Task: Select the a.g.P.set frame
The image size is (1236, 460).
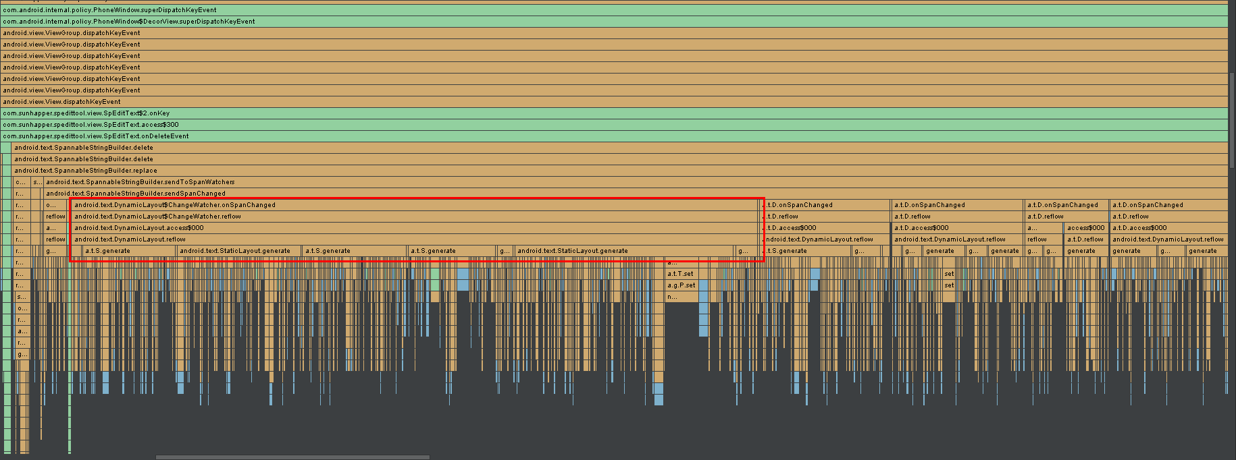Action: pyautogui.click(x=681, y=285)
